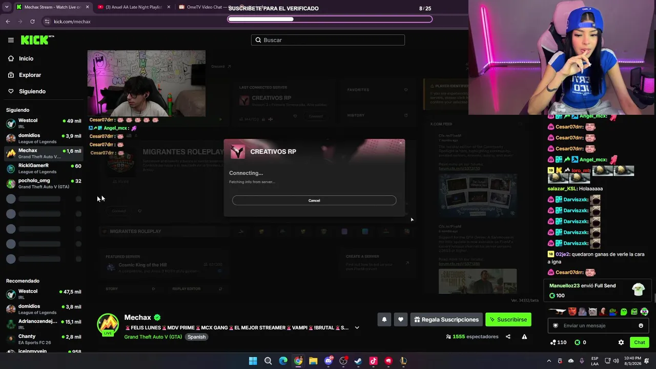Image resolution: width=656 pixels, height=369 pixels.
Task: Open Grand Theft Auto V category link
Action: pyautogui.click(x=153, y=337)
